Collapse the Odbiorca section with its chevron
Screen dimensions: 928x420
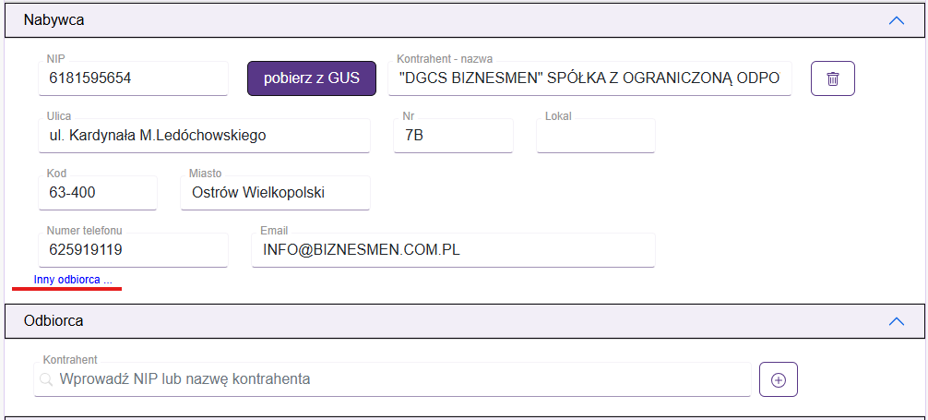coord(895,321)
